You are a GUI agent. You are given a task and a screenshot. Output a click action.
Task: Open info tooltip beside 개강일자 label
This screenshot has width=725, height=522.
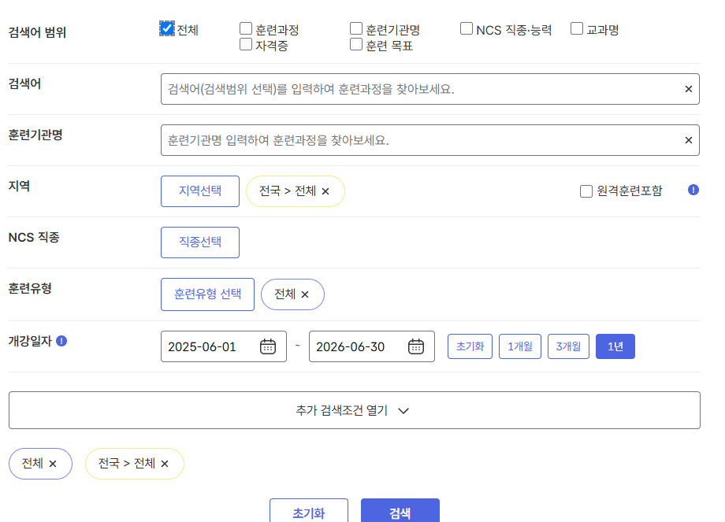61,341
